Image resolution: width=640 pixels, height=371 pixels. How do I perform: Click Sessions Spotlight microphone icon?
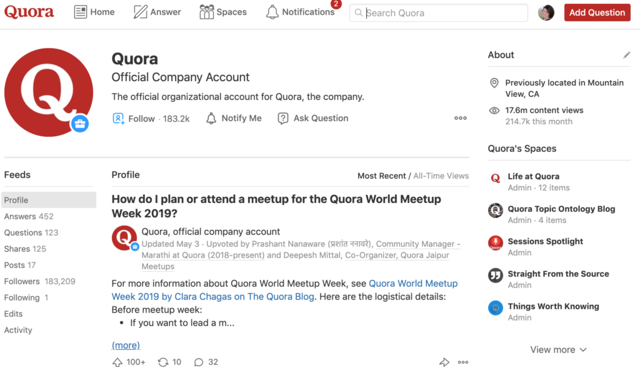[x=496, y=243]
